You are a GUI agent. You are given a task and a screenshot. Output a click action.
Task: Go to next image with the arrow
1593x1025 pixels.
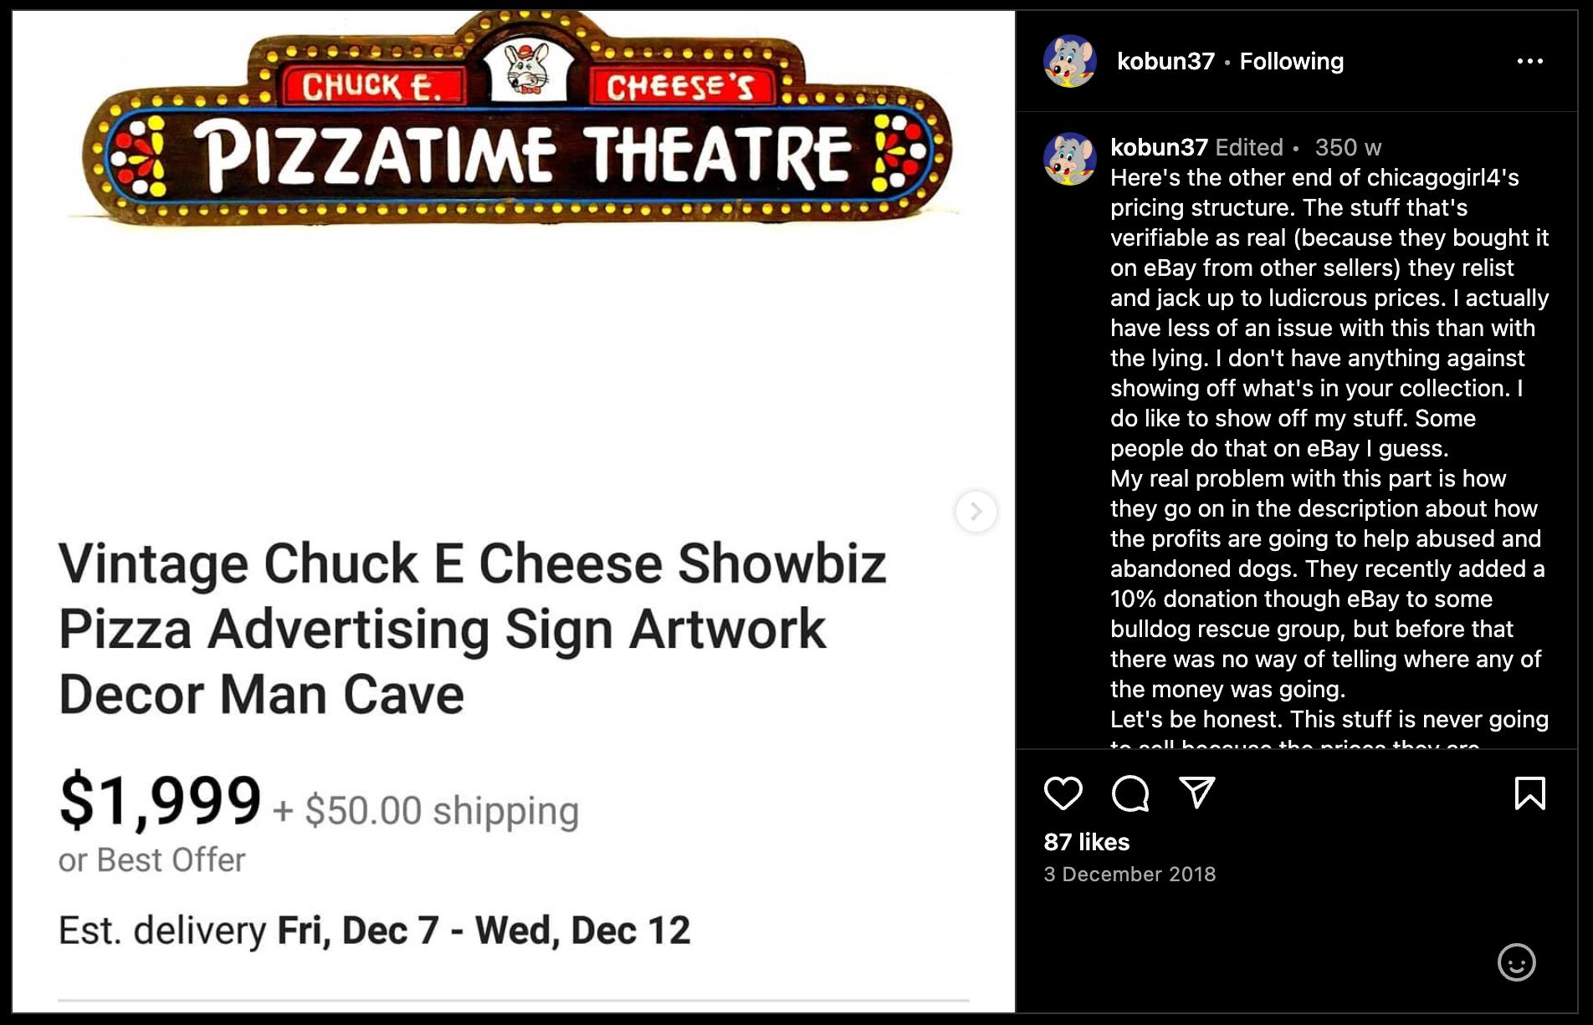tap(976, 511)
